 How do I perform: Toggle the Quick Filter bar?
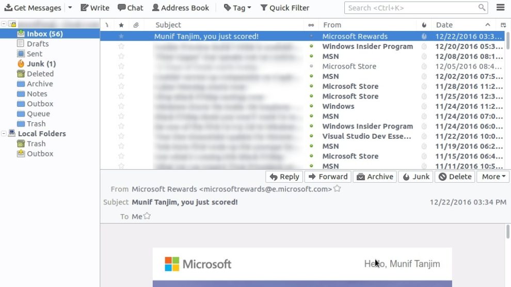point(284,8)
